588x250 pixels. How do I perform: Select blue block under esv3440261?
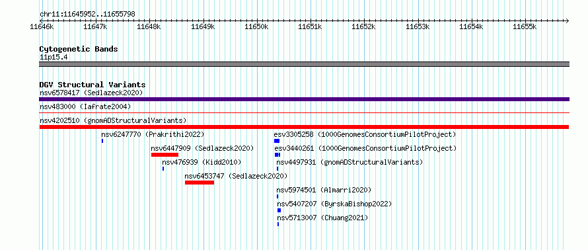click(x=277, y=155)
